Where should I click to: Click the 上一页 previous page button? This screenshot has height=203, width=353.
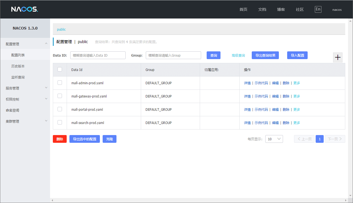point(304,139)
